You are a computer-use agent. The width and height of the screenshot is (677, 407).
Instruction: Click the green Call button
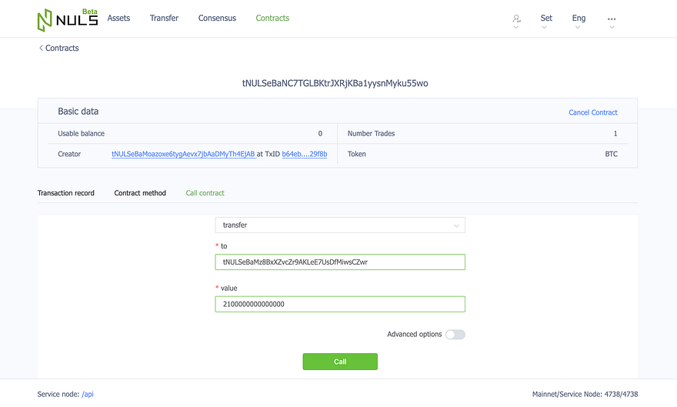(340, 362)
